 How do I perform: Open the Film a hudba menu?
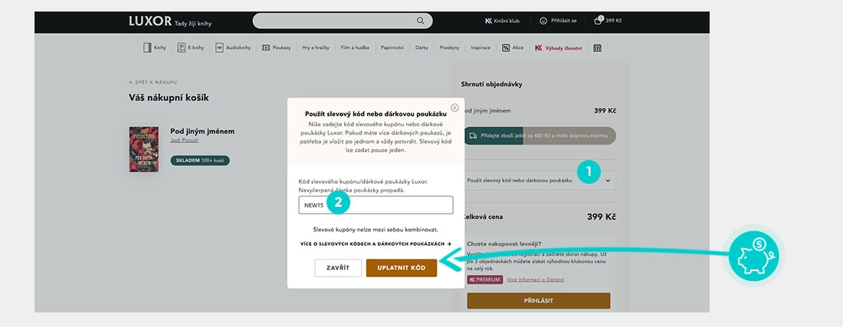[355, 47]
